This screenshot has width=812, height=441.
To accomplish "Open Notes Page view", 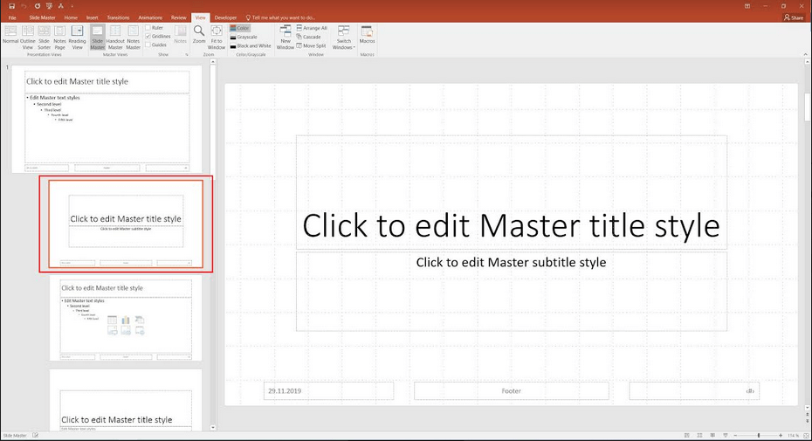I will tap(59, 37).
